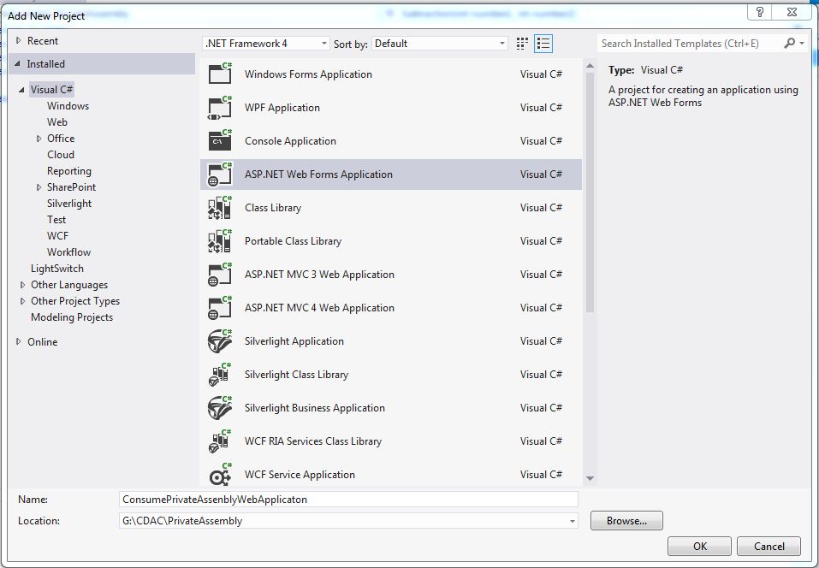Screen dimensions: 819x568
Task: Select the Visual C# tree label
Action: 51,90
